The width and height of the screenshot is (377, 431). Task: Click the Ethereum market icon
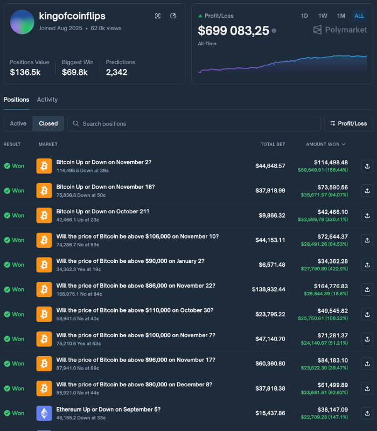pyautogui.click(x=44, y=413)
